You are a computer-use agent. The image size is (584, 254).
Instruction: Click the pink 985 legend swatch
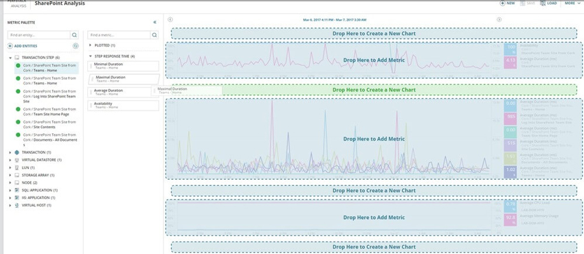[x=510, y=119]
